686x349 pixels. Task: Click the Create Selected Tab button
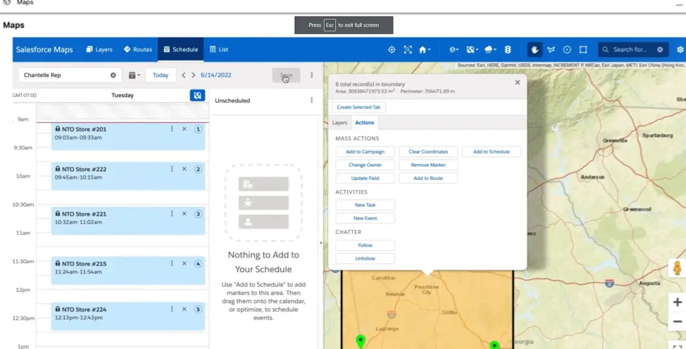[x=359, y=107]
